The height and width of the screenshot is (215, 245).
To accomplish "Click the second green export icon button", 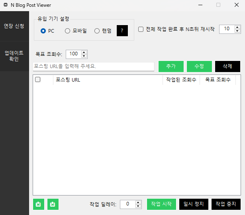I will point(53,204).
